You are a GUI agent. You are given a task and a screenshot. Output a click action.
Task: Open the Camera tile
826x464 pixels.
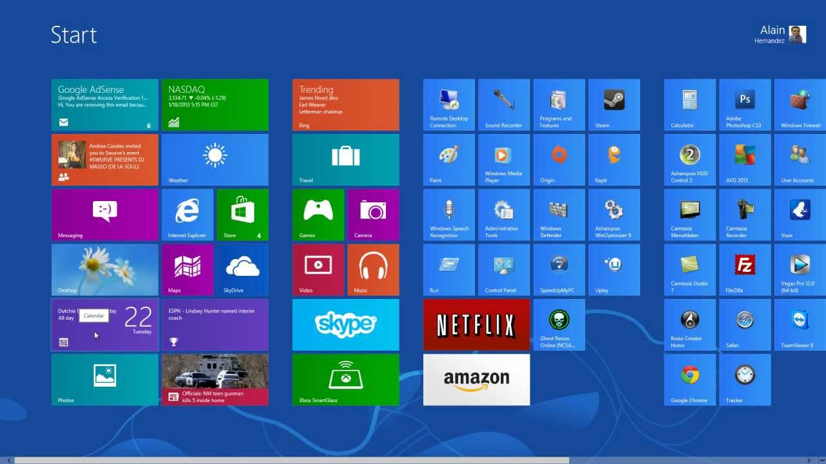pos(374,215)
